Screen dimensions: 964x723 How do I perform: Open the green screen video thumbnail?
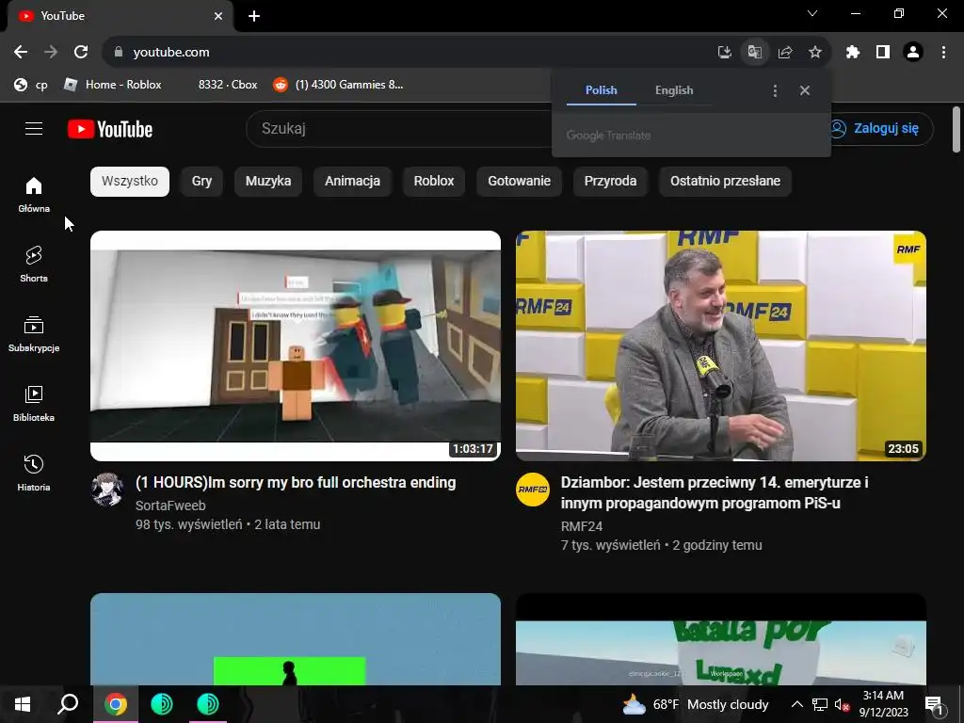tap(296, 639)
